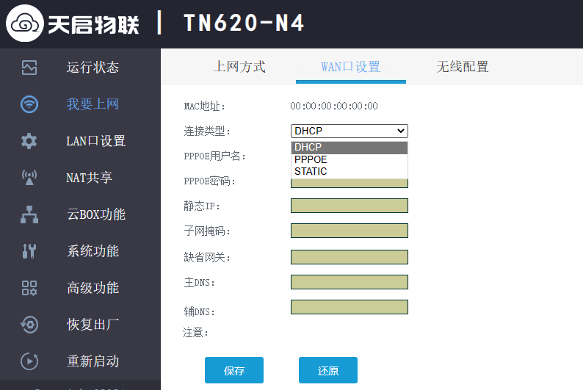The image size is (583, 390).
Task: Click the 恢复出厂 restore icon
Action: click(29, 325)
